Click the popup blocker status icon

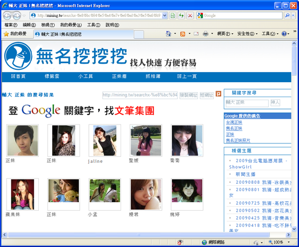(180, 243)
